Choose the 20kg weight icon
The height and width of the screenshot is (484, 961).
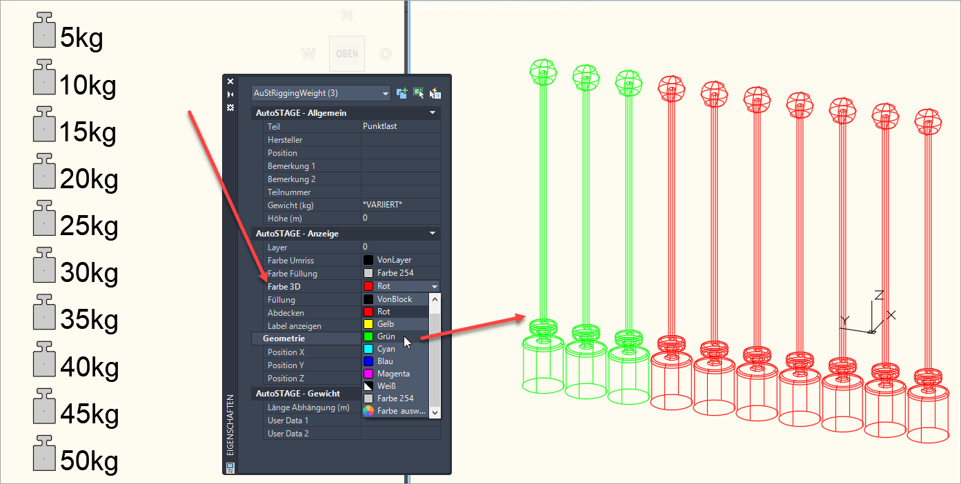[44, 170]
